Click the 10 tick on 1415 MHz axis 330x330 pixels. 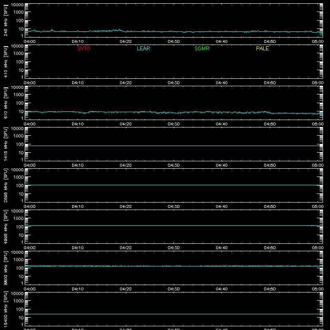(21, 153)
